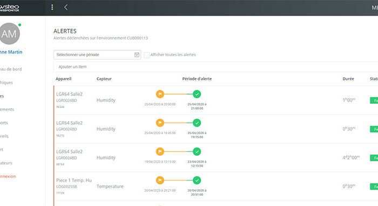Open Anne Martin profile link

coord(11,52)
